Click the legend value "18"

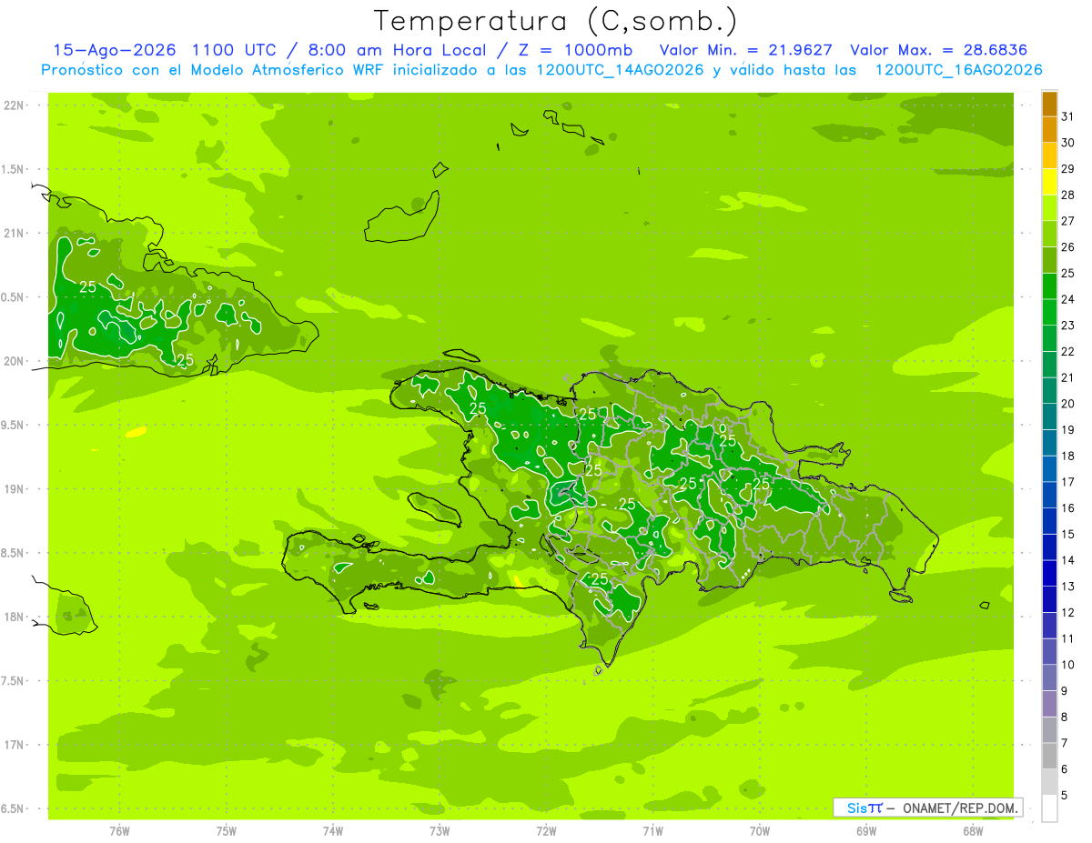1067,456
